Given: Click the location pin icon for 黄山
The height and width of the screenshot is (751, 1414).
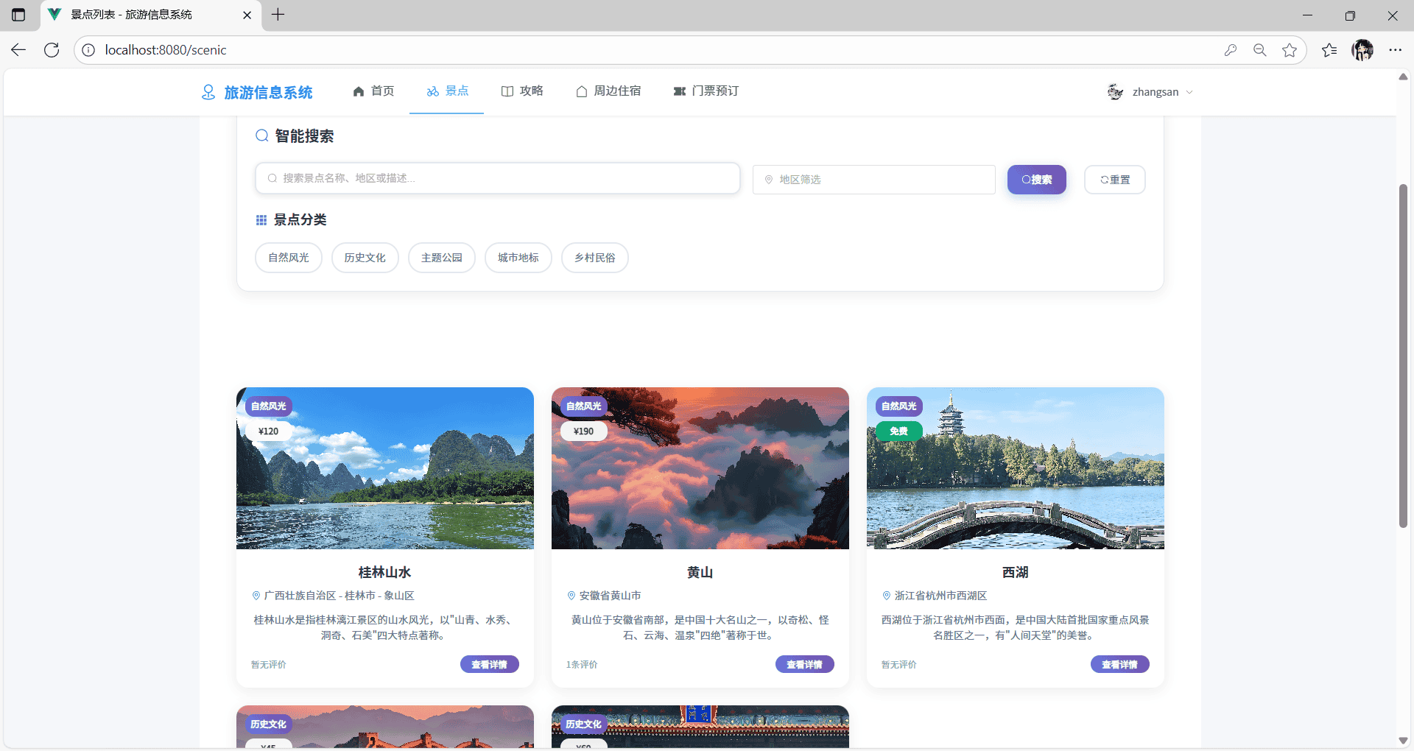Looking at the screenshot, I should [x=571, y=596].
